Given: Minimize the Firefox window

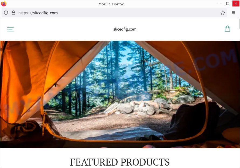Looking at the screenshot, I should click(219, 4).
